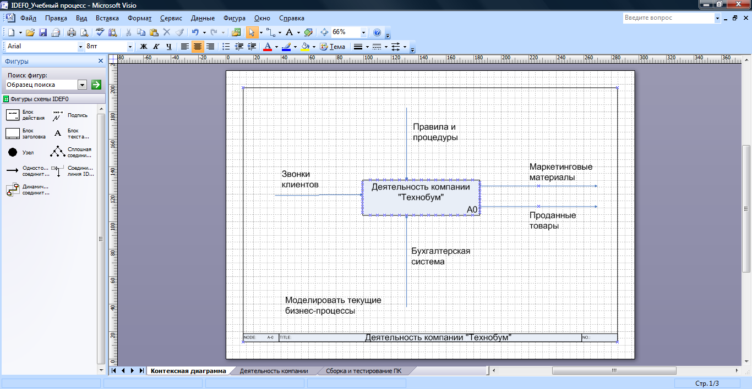Close the Фигуры shapes panel
752x389 pixels.
click(101, 61)
